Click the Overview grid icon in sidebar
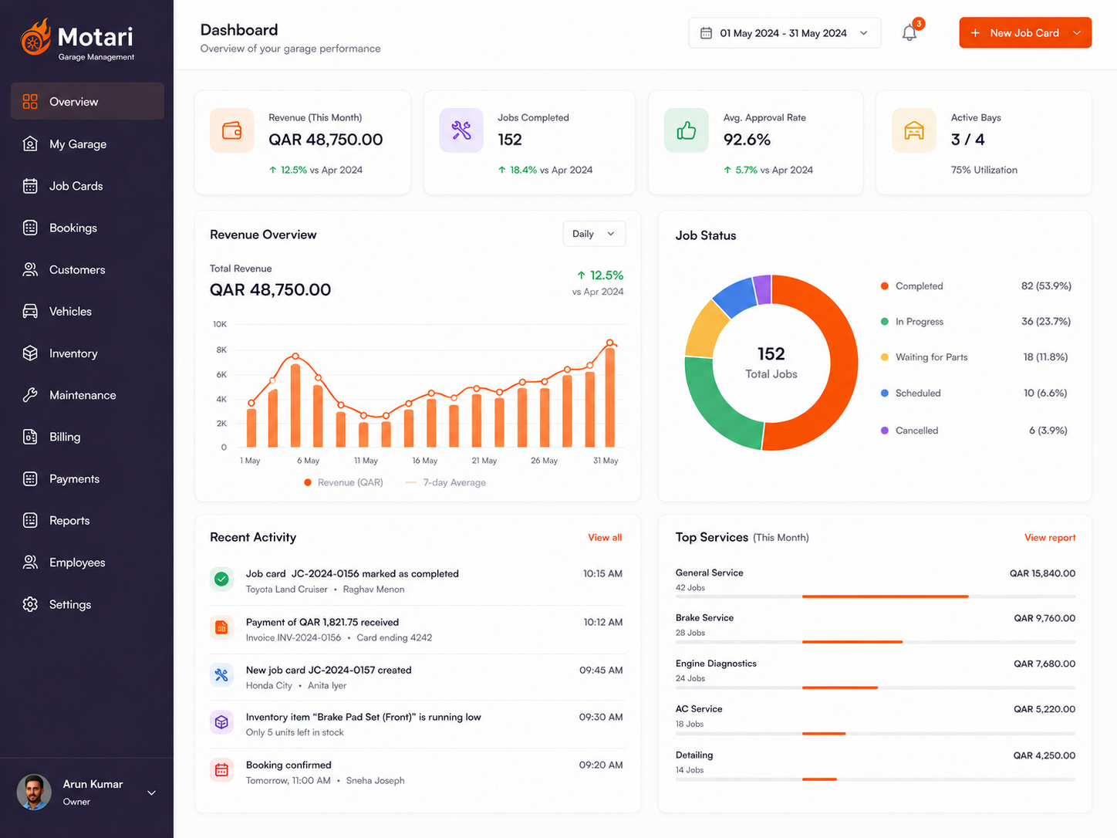The image size is (1117, 838). [30, 101]
